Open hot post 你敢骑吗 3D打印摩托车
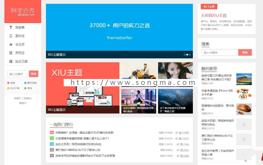The height and width of the screenshot is (165, 263). (84, 133)
